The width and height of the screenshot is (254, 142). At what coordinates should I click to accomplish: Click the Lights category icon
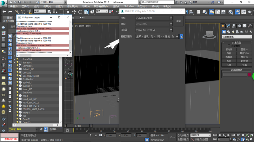[x=233, y=32]
